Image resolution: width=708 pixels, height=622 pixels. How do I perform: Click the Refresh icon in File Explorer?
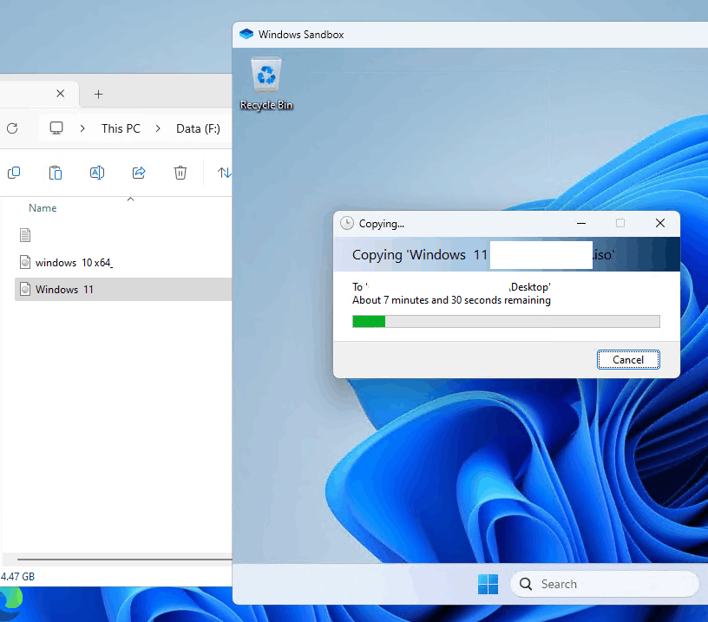(12, 128)
